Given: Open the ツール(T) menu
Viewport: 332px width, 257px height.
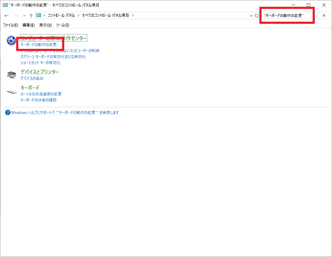Looking at the screenshot, I should (62, 25).
